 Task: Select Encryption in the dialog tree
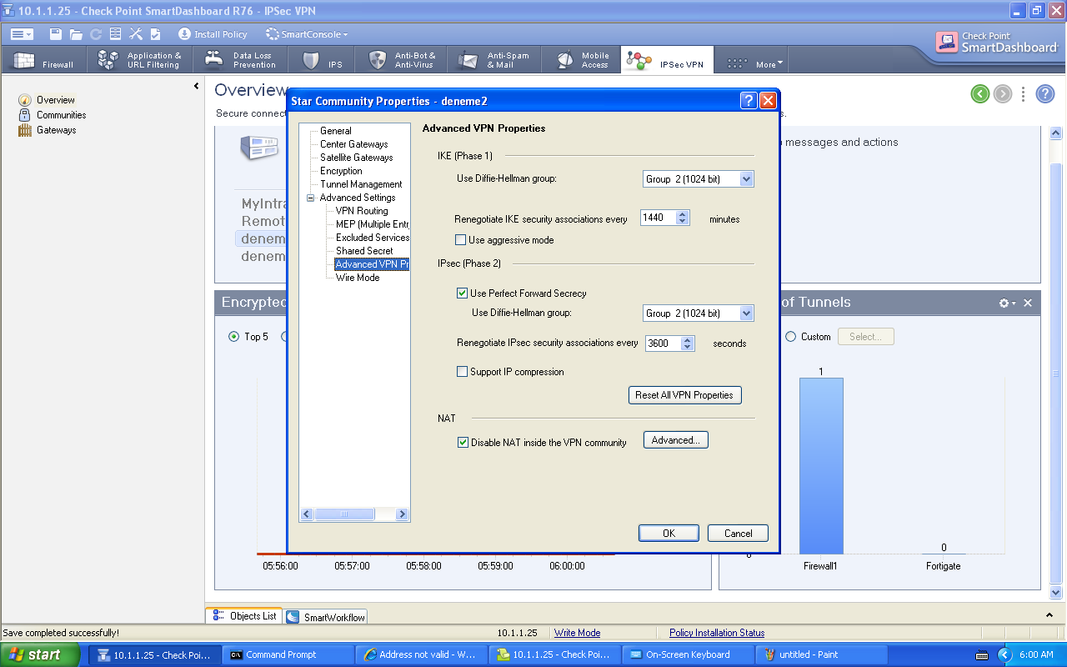click(341, 171)
